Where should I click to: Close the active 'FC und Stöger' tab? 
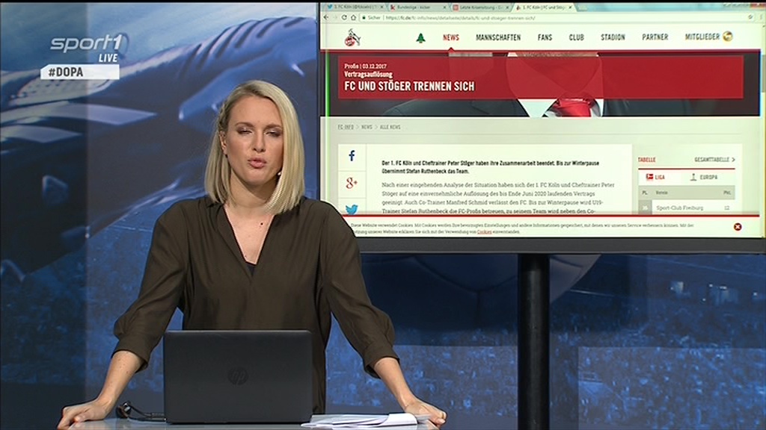[570, 7]
